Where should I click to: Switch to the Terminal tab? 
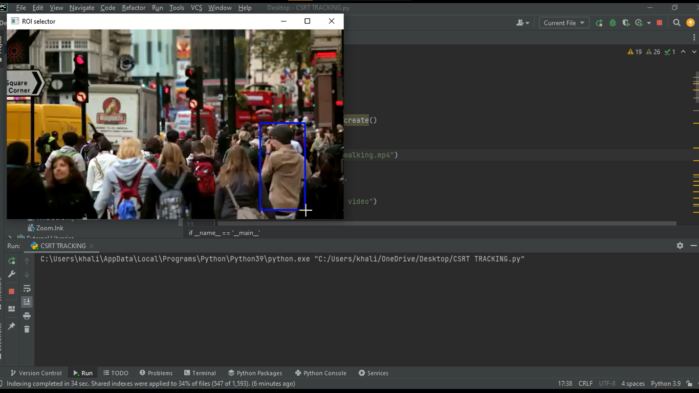pyautogui.click(x=200, y=373)
